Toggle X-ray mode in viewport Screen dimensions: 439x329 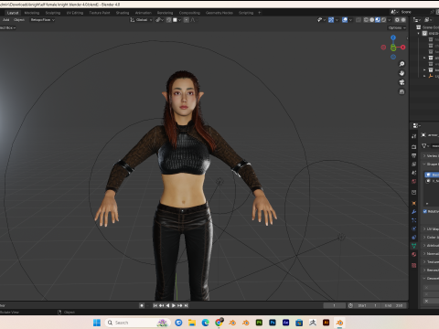(x=359, y=20)
